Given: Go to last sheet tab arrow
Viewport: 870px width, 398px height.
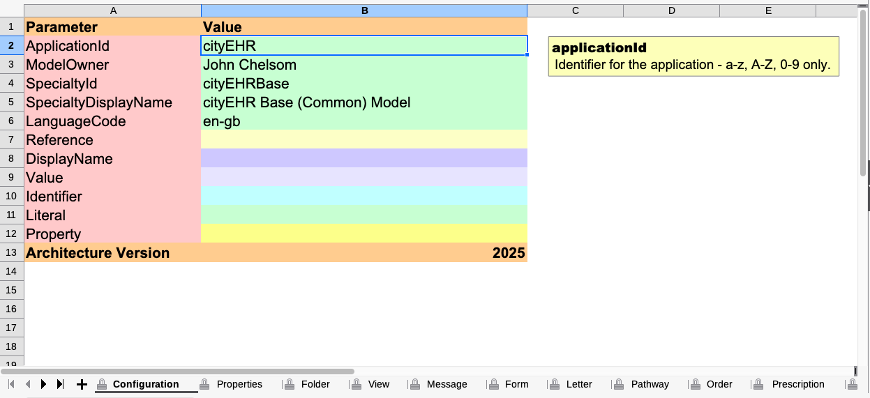Looking at the screenshot, I should coord(60,384).
